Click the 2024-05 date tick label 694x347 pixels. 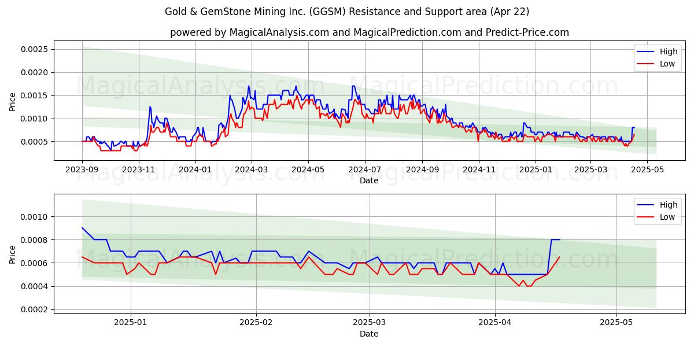(308, 169)
